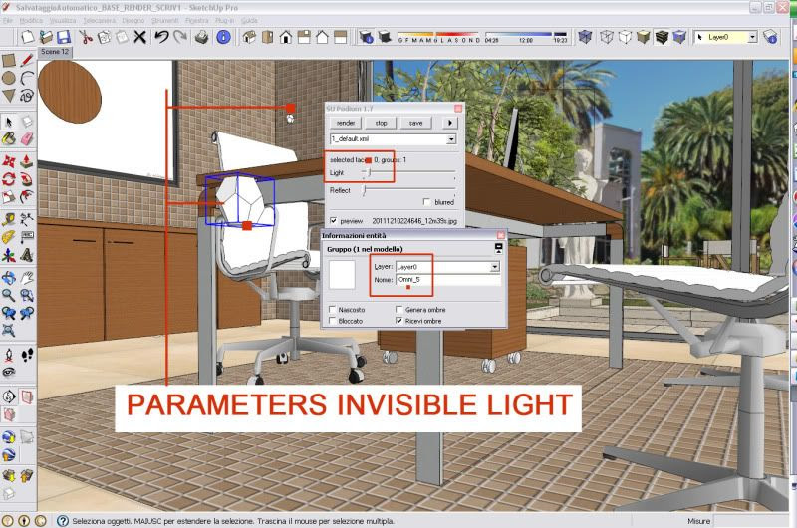Open the Telecamera menu

[x=99, y=20]
